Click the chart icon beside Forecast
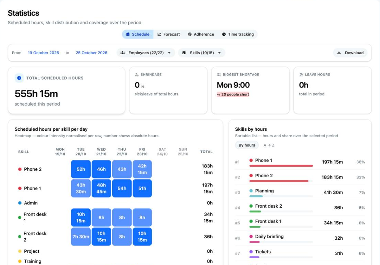The width and height of the screenshot is (380, 265). (159, 34)
